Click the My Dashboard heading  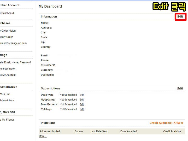pyautogui.click(x=50, y=6)
